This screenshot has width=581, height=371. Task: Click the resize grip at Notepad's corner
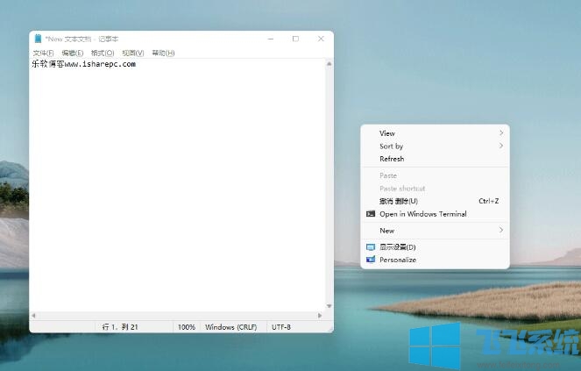coord(330,329)
